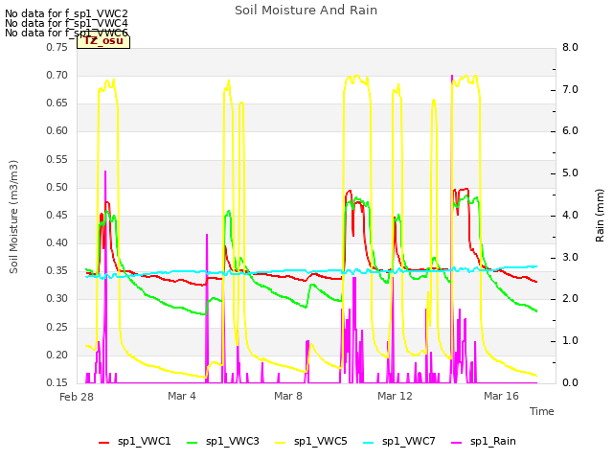The height and width of the screenshot is (460, 613).
Task: Click the Soil Moisture (m3/m3) axis label
Action: 13,217
